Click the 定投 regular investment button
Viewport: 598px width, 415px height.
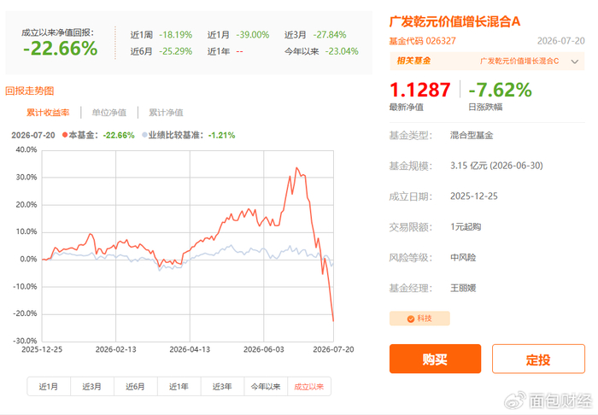[538, 359]
